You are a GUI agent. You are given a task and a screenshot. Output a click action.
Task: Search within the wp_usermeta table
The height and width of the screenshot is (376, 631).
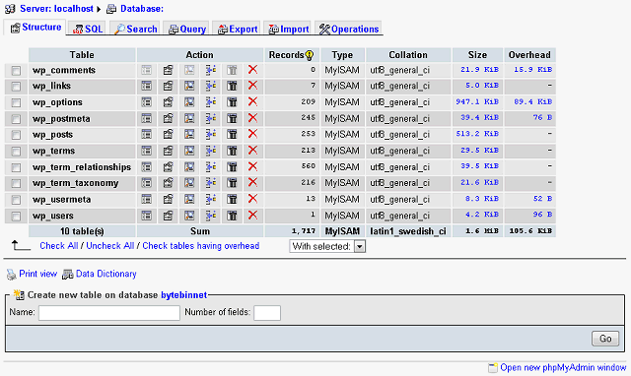click(189, 199)
